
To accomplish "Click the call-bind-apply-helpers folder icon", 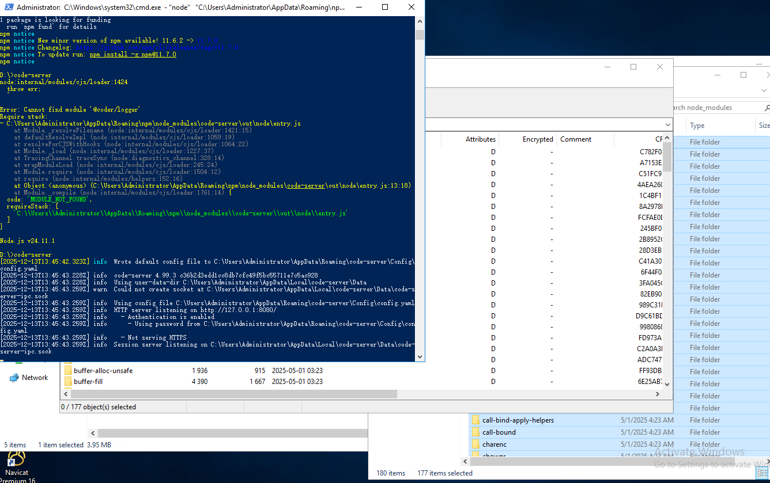I will 475,420.
